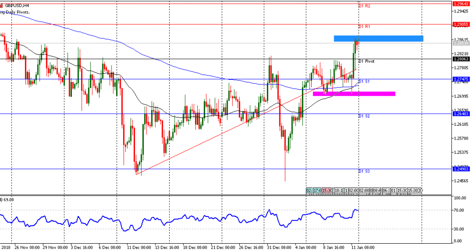Click the D1 Pivot line label
This screenshot has height=252, width=472.
point(366,61)
